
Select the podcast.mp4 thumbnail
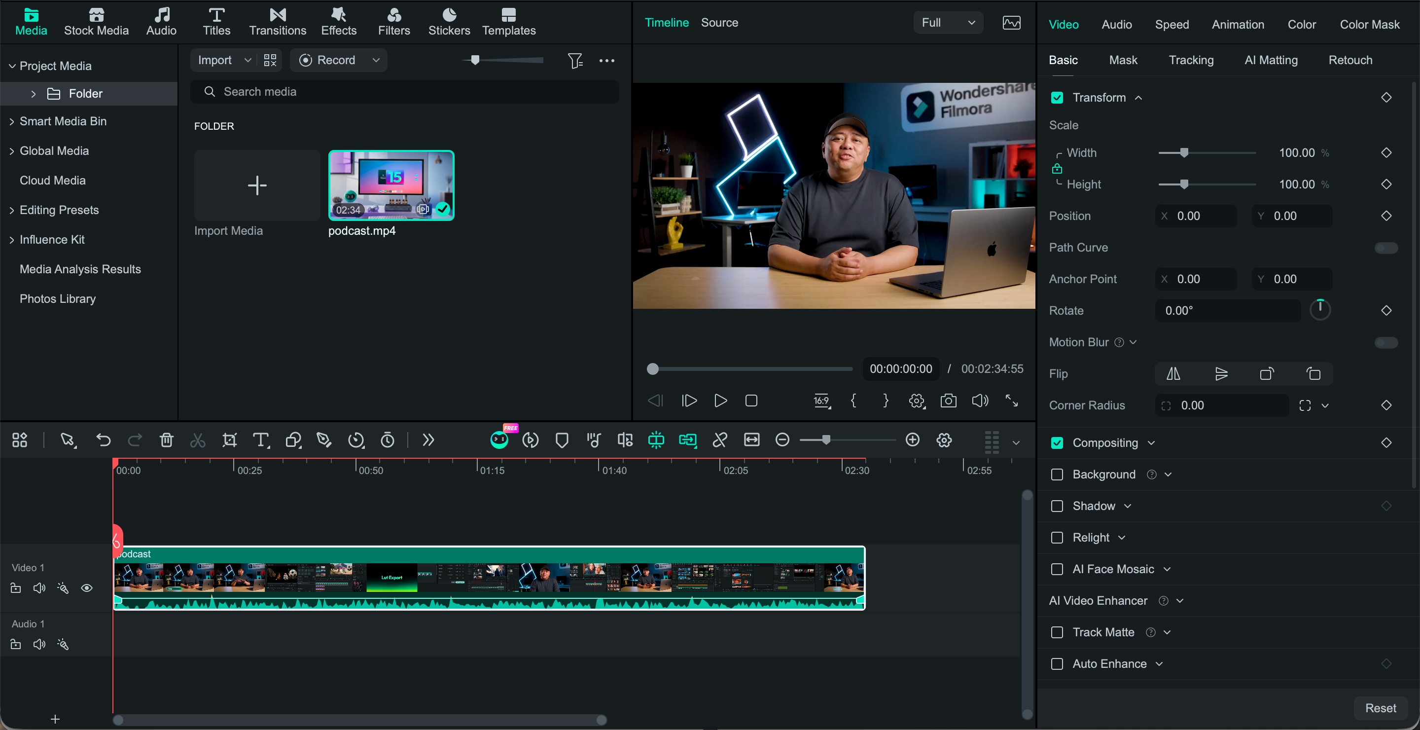[391, 185]
